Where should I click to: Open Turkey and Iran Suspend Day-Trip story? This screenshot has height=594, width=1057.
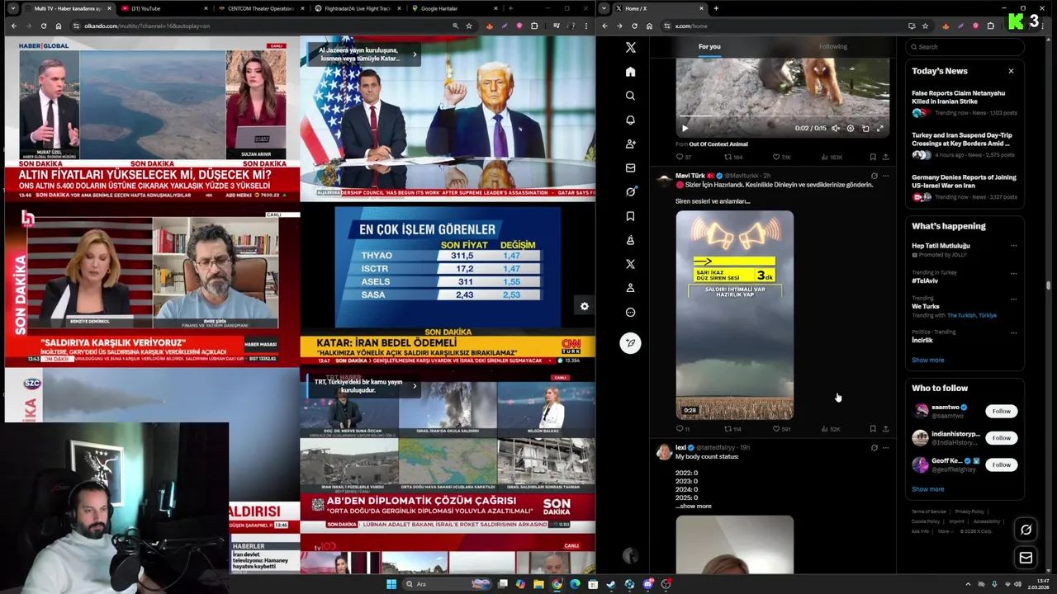[x=965, y=144]
